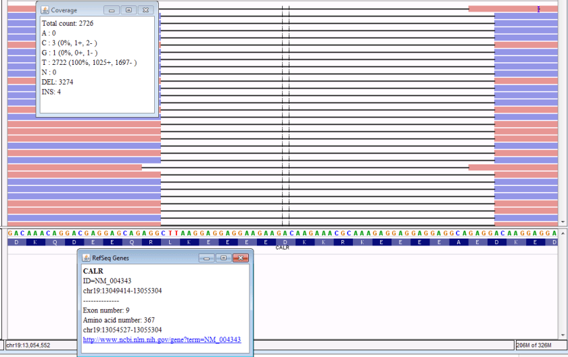568x357 pixels.
Task: Click the Java icon in Coverage popup title
Action: [45, 10]
